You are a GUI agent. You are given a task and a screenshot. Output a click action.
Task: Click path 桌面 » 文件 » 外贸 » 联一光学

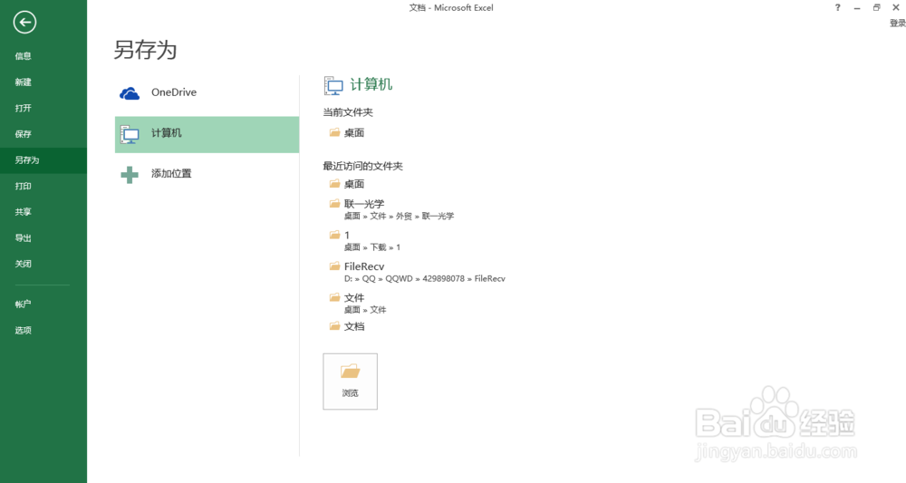[400, 216]
